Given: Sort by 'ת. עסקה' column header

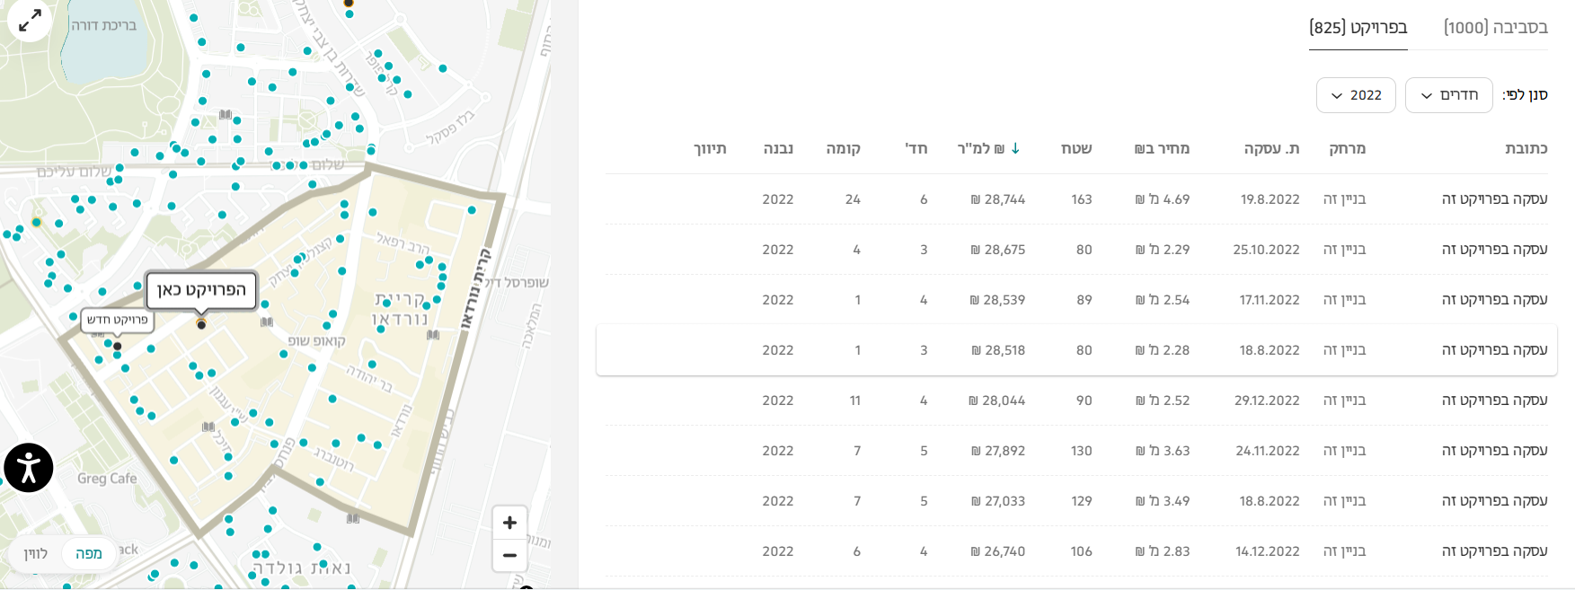Looking at the screenshot, I should tap(1271, 148).
